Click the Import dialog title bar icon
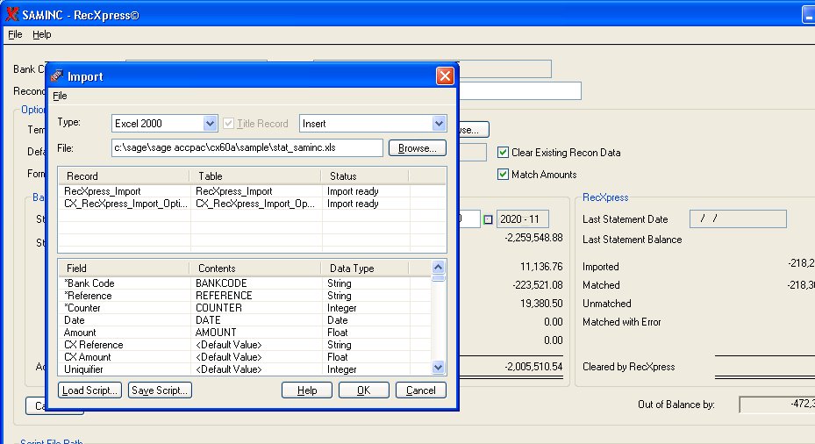815x444 pixels. [x=56, y=76]
